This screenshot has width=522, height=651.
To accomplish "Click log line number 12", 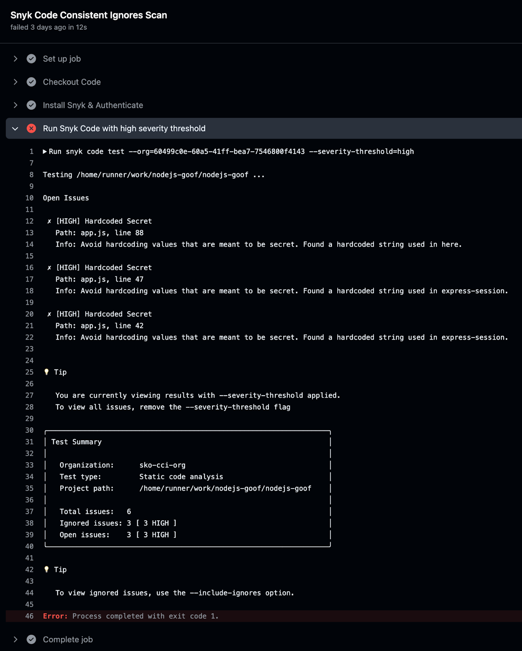I will tap(29, 221).
